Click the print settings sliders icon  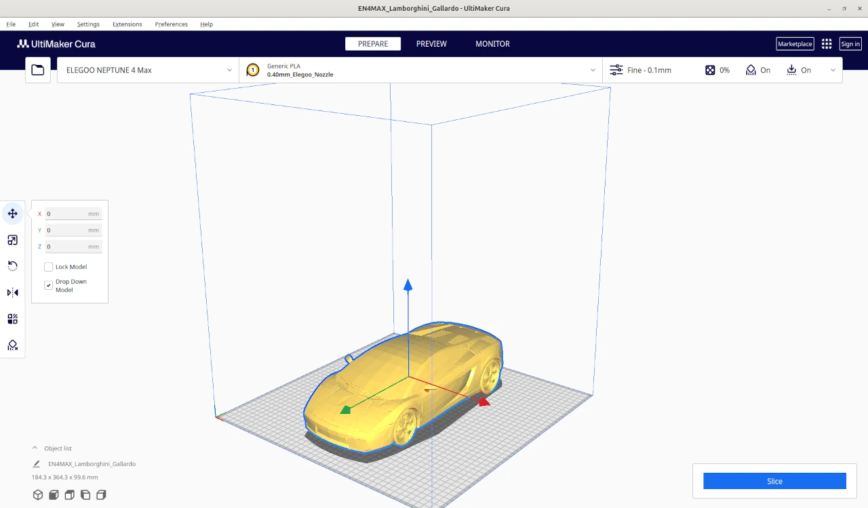click(616, 70)
